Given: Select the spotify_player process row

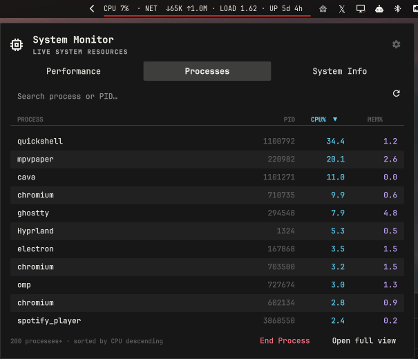Looking at the screenshot, I should click(x=207, y=320).
